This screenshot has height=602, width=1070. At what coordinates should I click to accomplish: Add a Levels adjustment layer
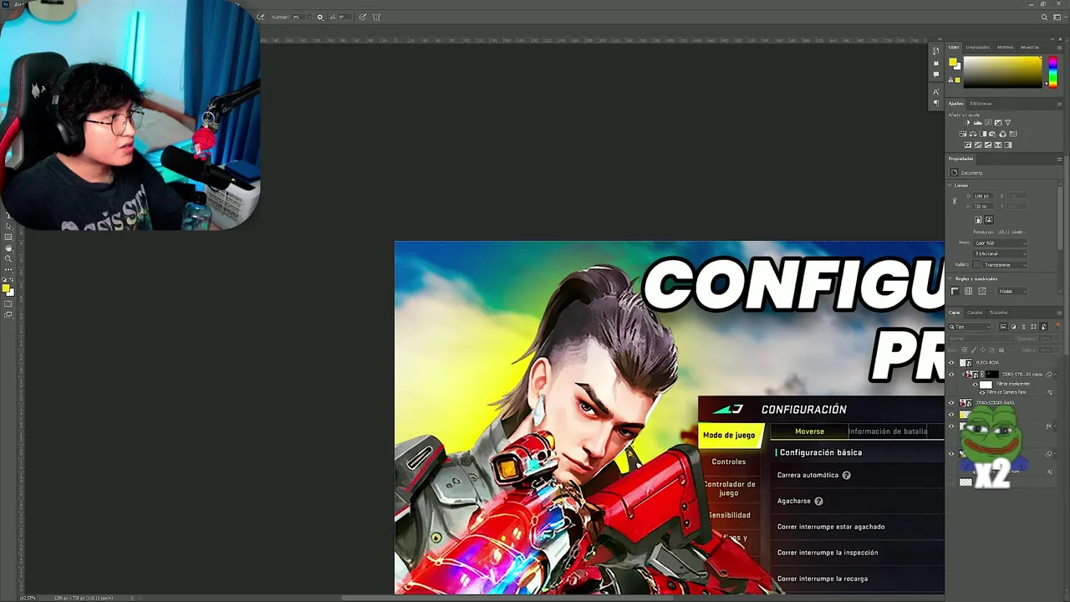click(977, 122)
